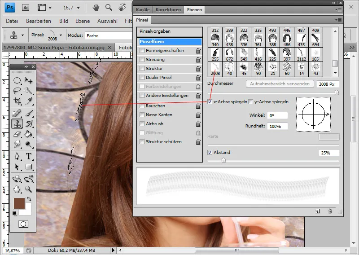This screenshot has height=255, width=359.
Task: Select the Elliptical Marquee tool
Action: coord(17,80)
